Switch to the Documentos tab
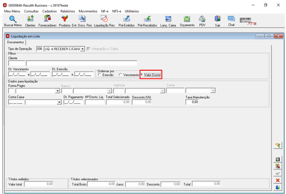The width and height of the screenshot is (286, 194). point(15,42)
